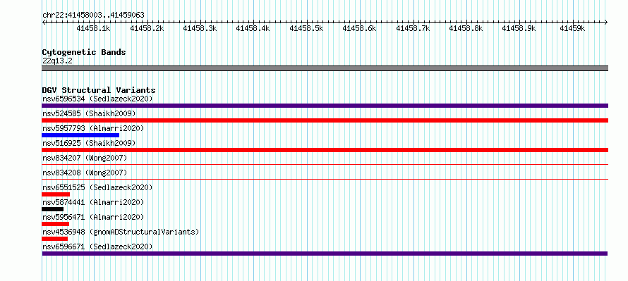Image resolution: width=628 pixels, height=281 pixels.
Task: Click the nsv6596534 (Sedlazeck2020) variant label
Action: point(97,99)
